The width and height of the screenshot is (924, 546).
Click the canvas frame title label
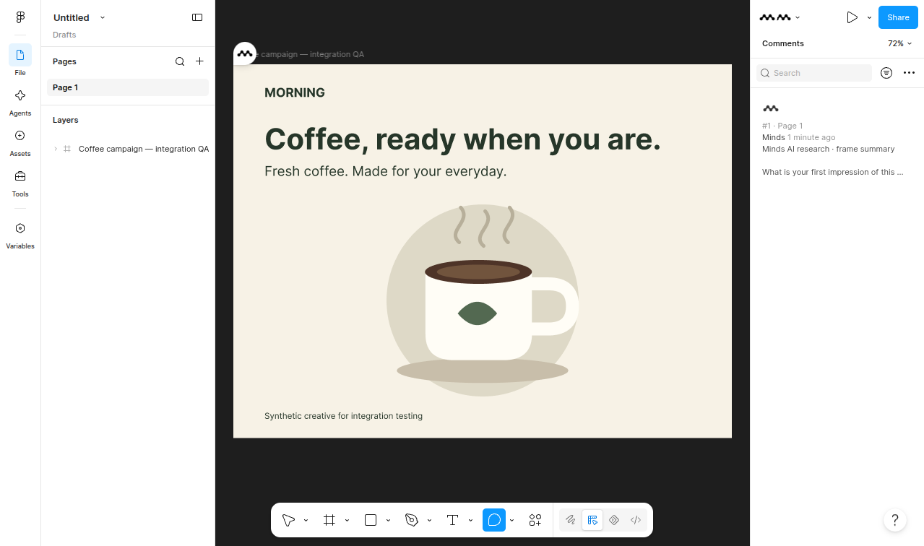coord(311,54)
